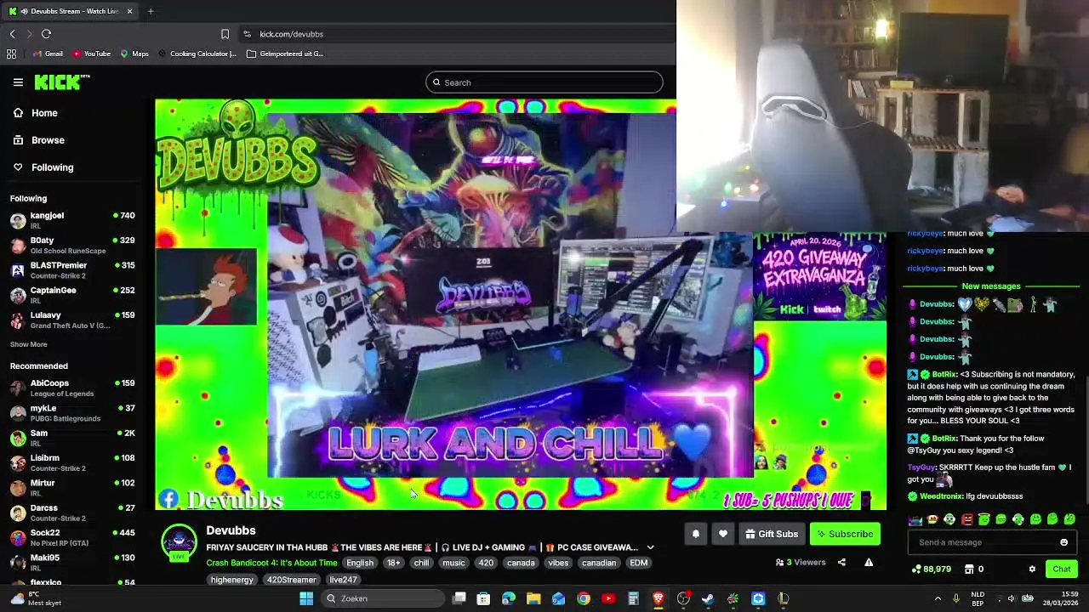Toggle follow heart for Devubbs
The width and height of the screenshot is (1089, 612).
click(x=723, y=534)
